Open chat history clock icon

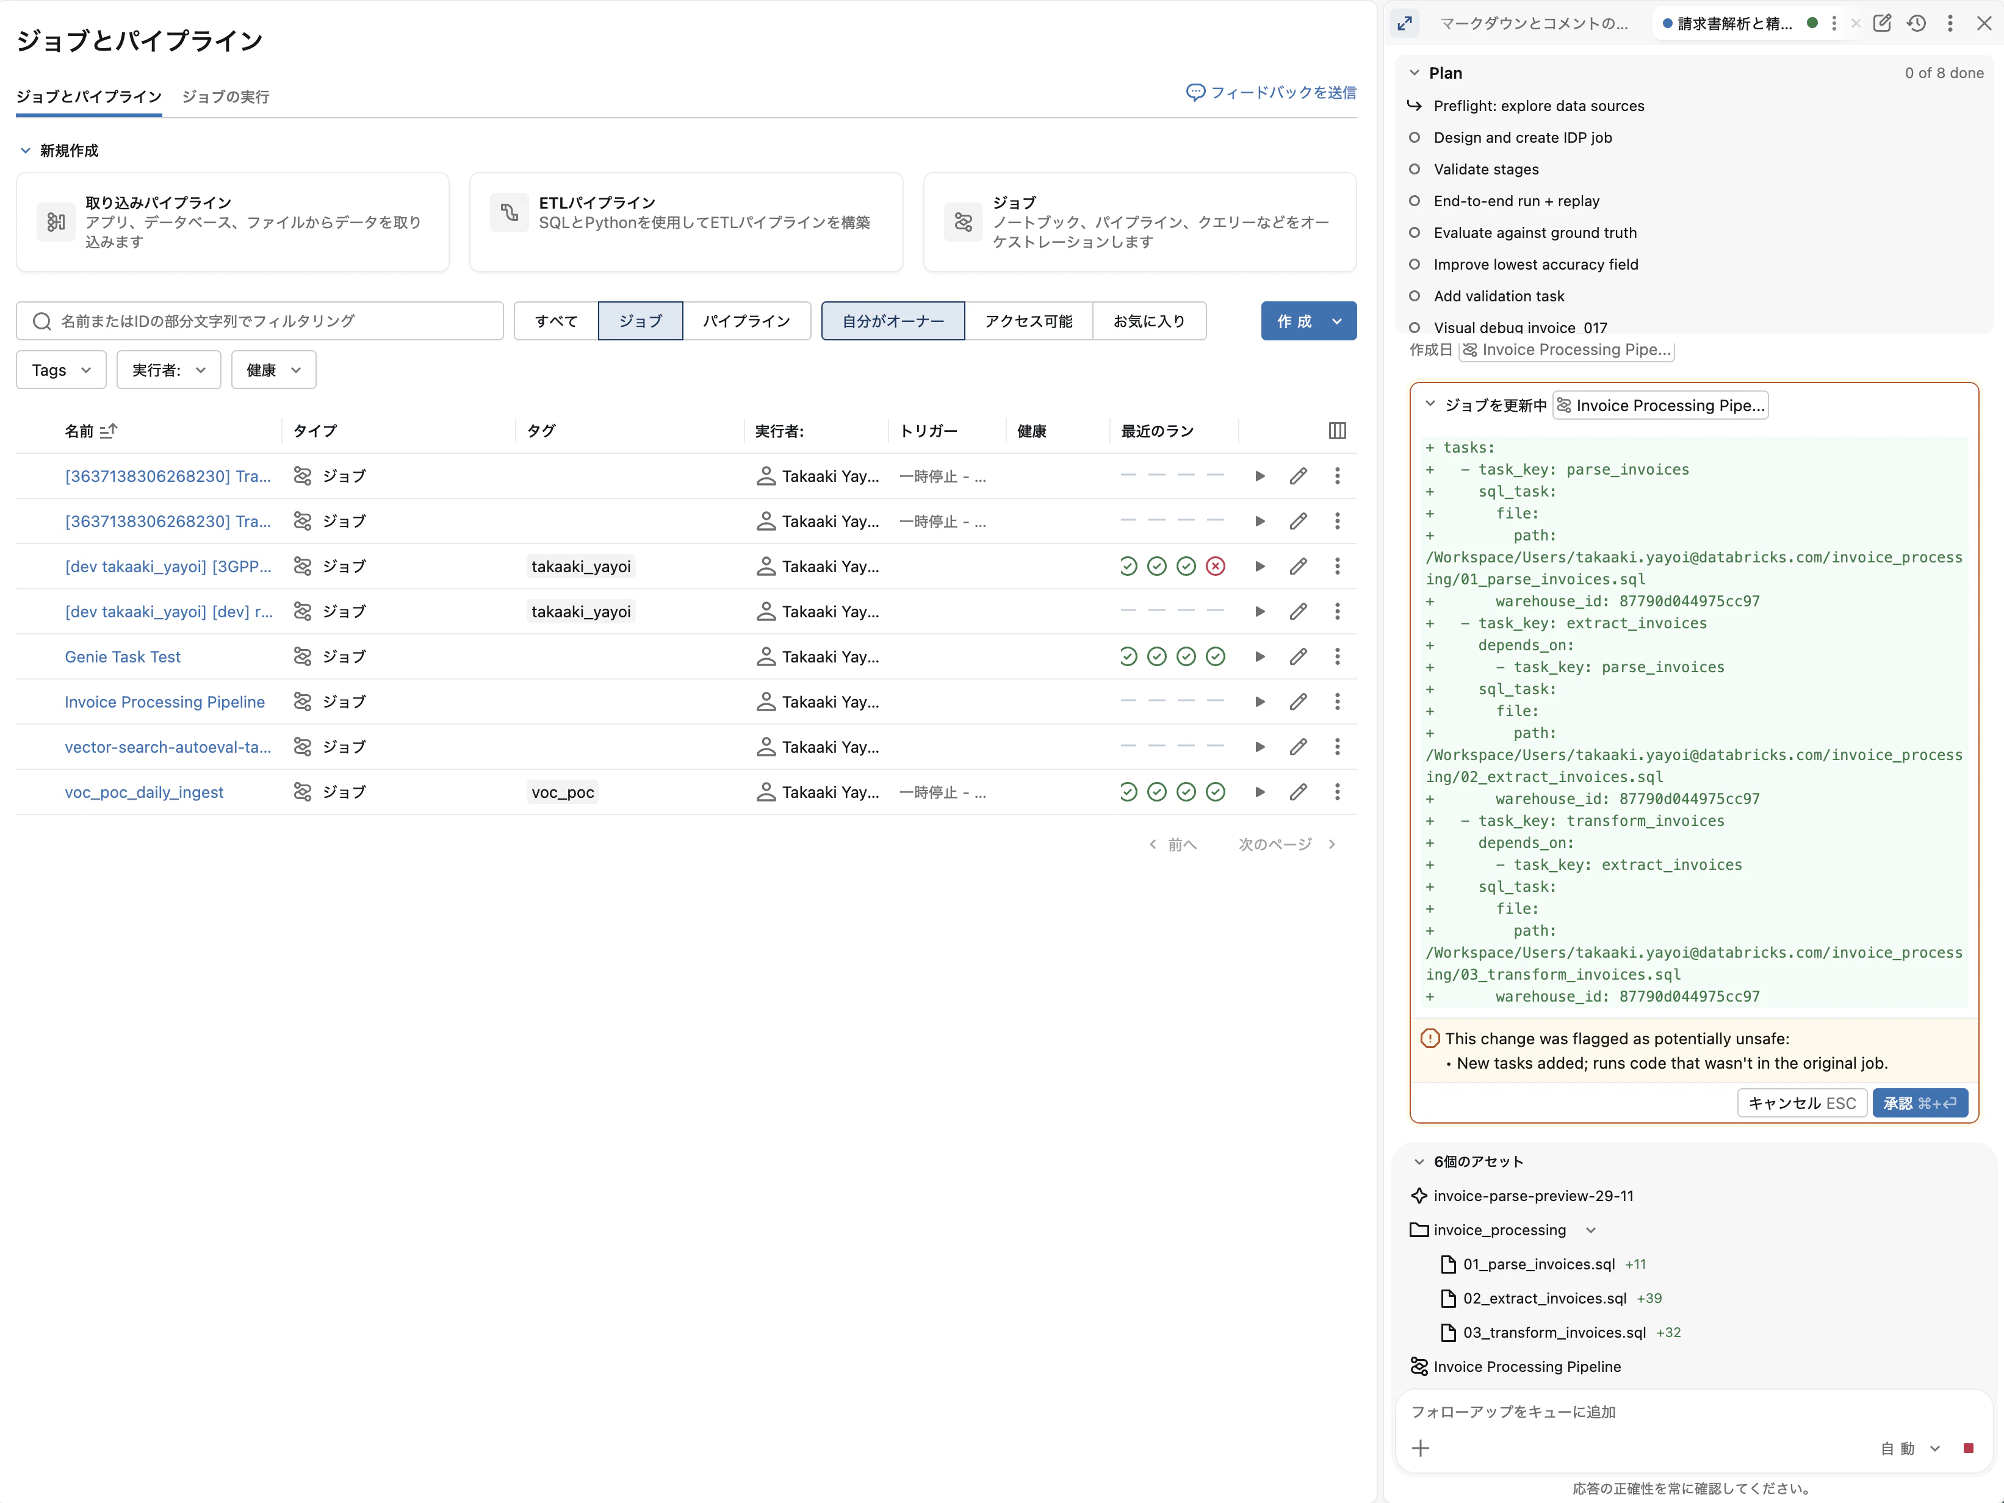(1916, 24)
